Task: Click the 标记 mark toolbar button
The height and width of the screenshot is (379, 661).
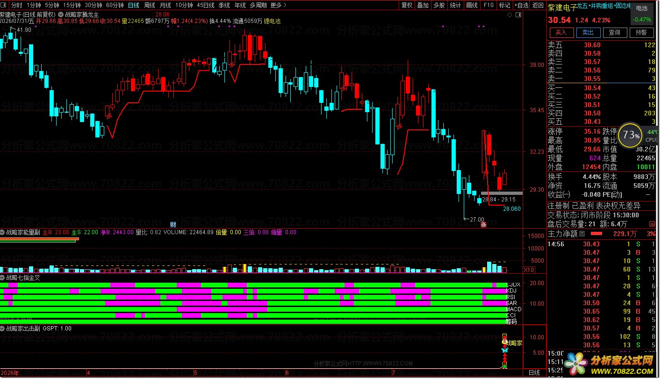Action: [x=505, y=5]
